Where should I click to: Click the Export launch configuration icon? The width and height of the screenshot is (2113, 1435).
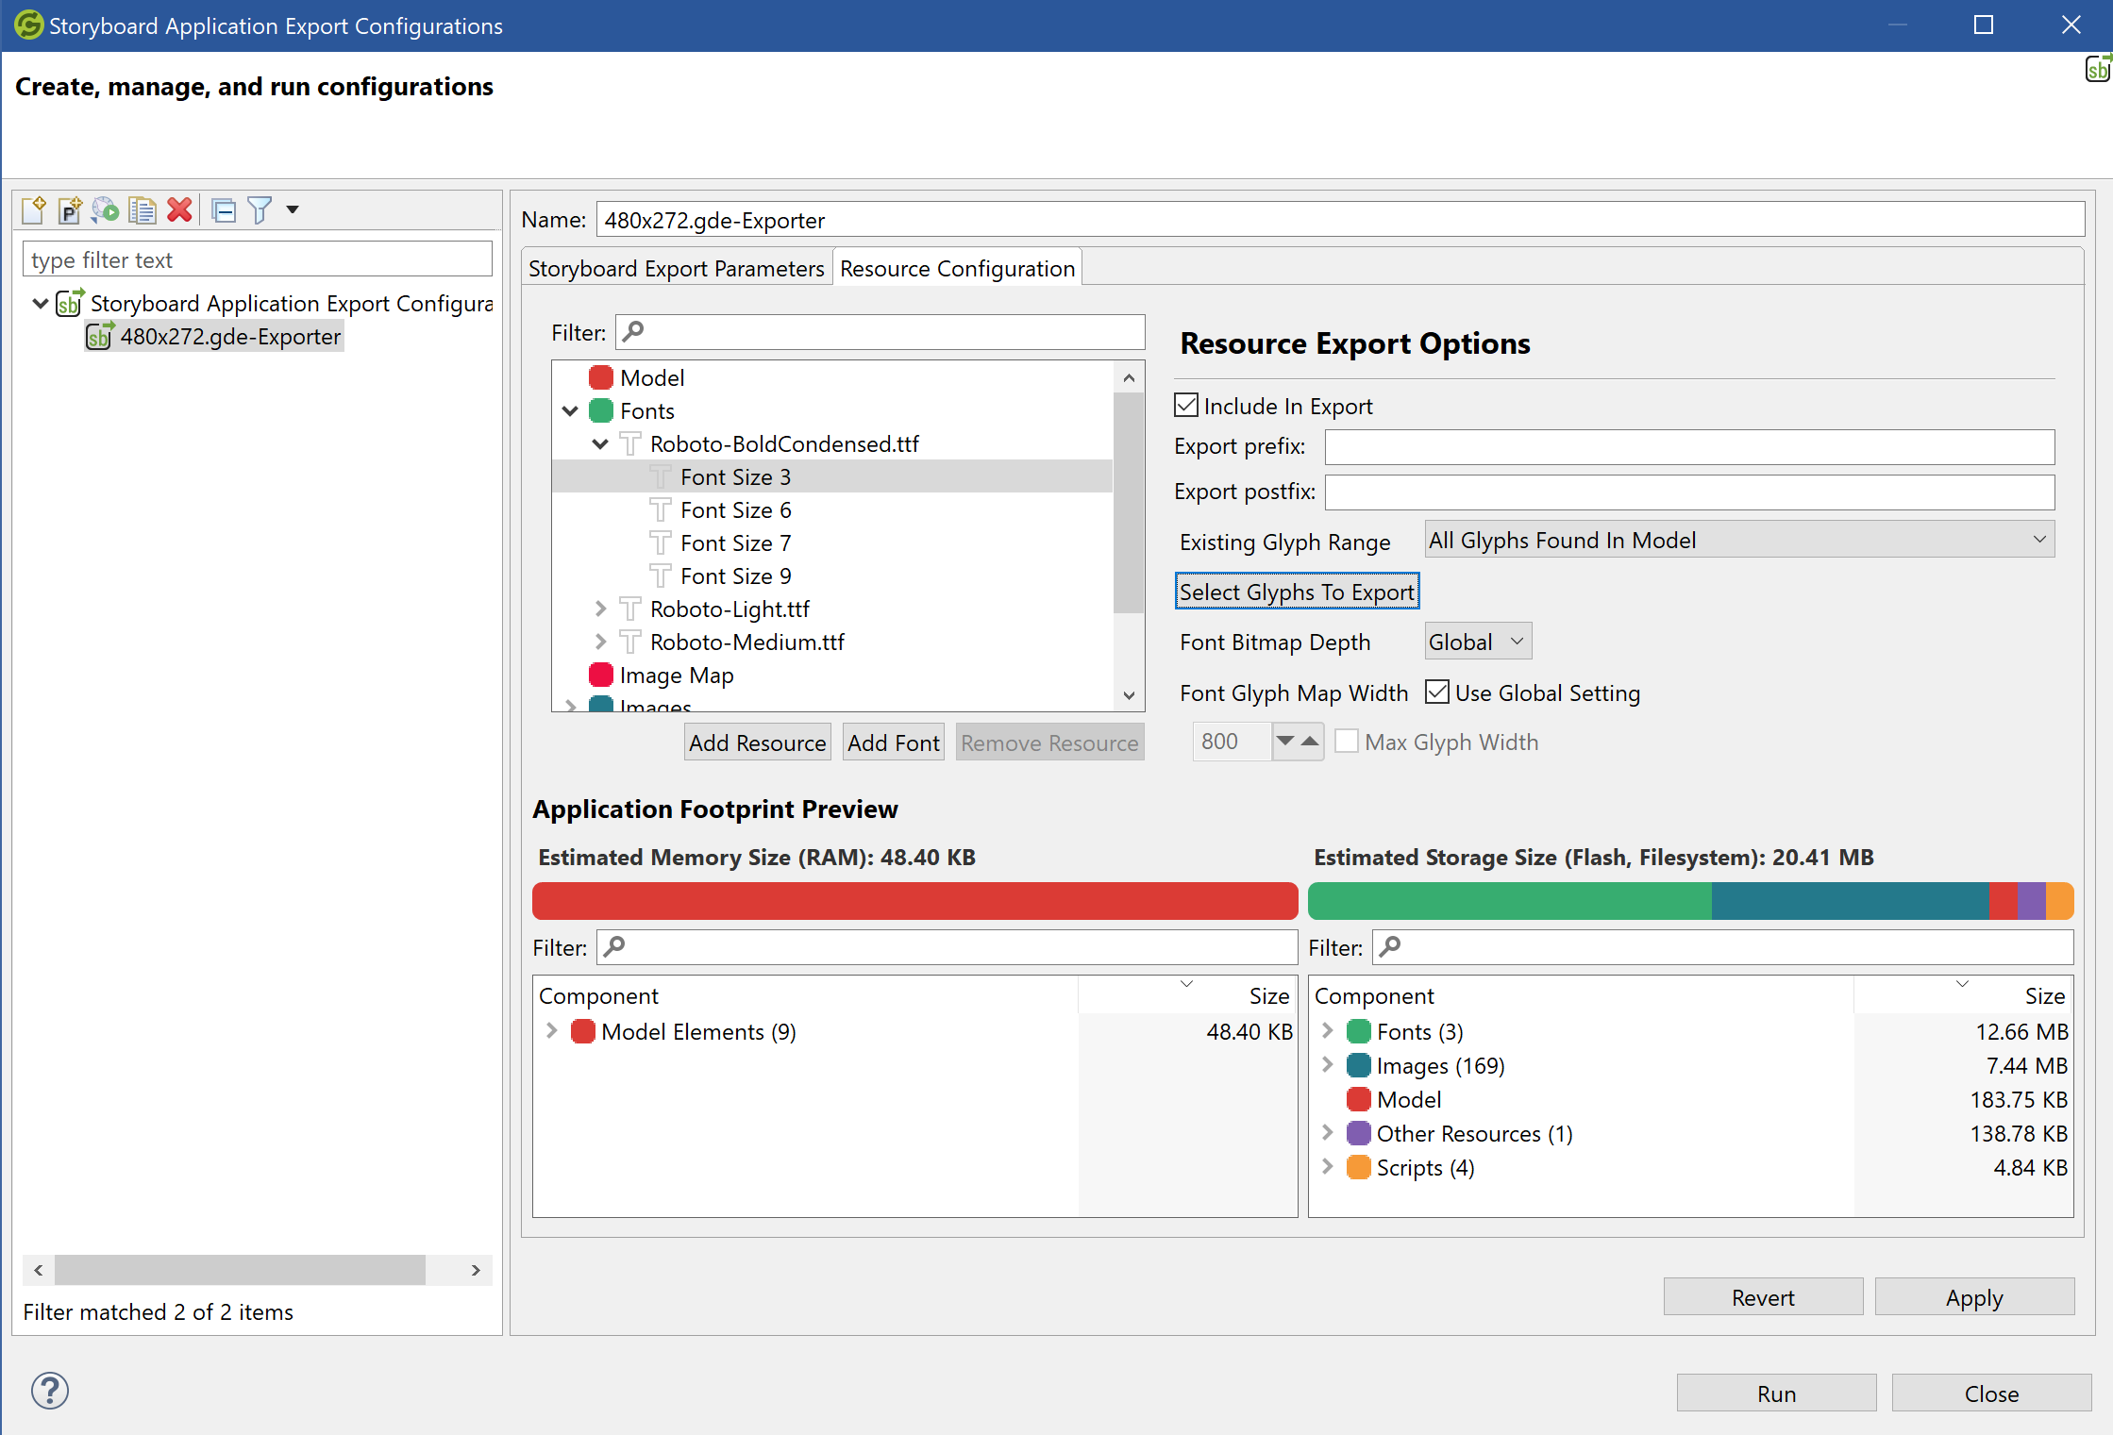[x=106, y=209]
